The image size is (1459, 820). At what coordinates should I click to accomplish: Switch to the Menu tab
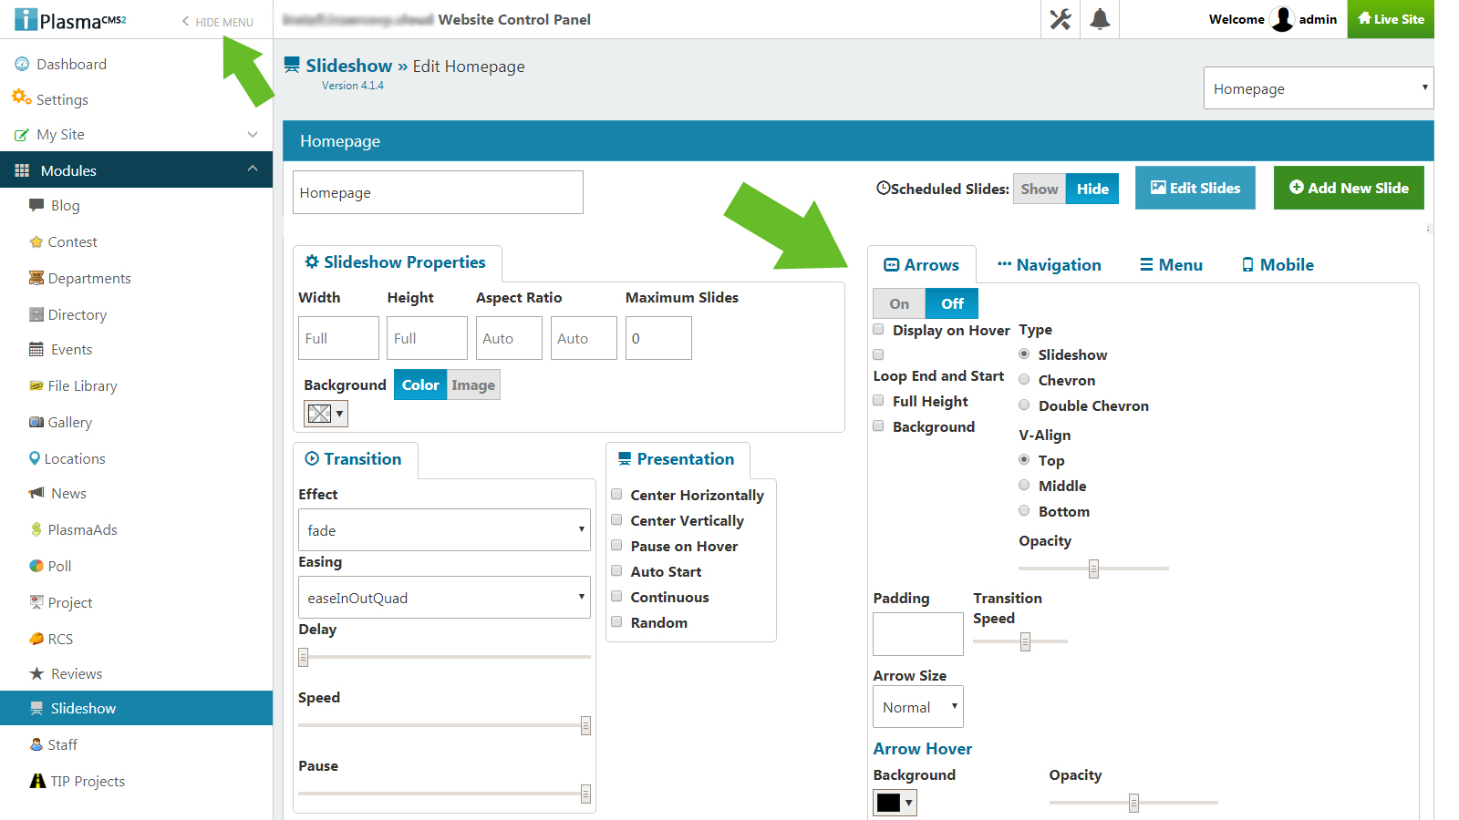(1171, 264)
